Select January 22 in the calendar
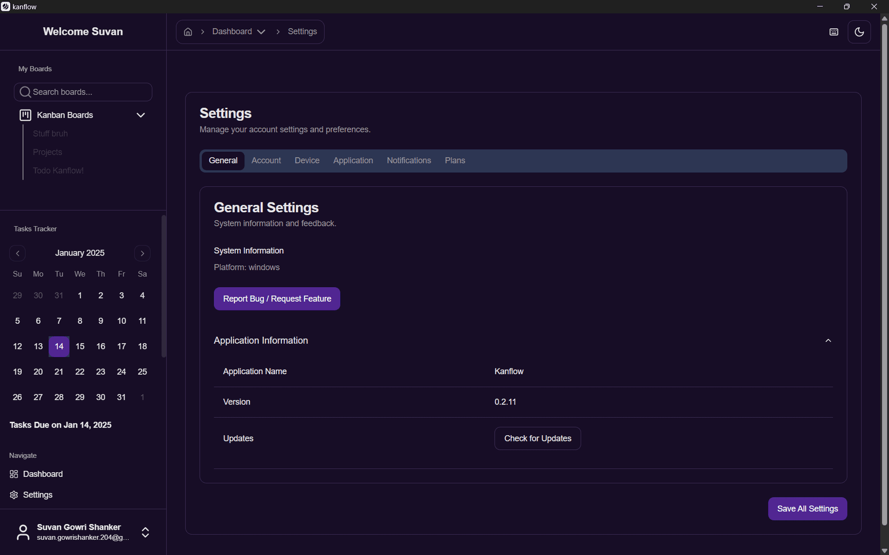This screenshot has height=555, width=889. [x=80, y=372]
